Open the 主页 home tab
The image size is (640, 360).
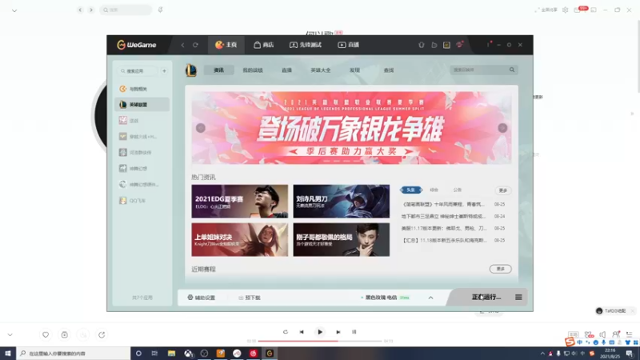point(226,45)
